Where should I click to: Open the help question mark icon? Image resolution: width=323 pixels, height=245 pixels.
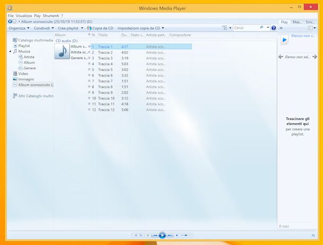click(x=274, y=28)
